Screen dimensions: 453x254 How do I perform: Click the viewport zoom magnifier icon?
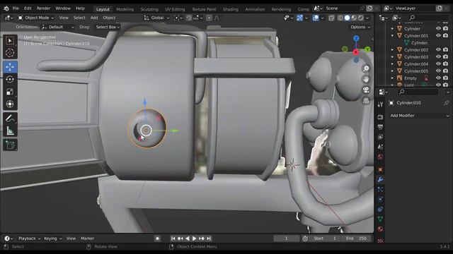coord(366,68)
